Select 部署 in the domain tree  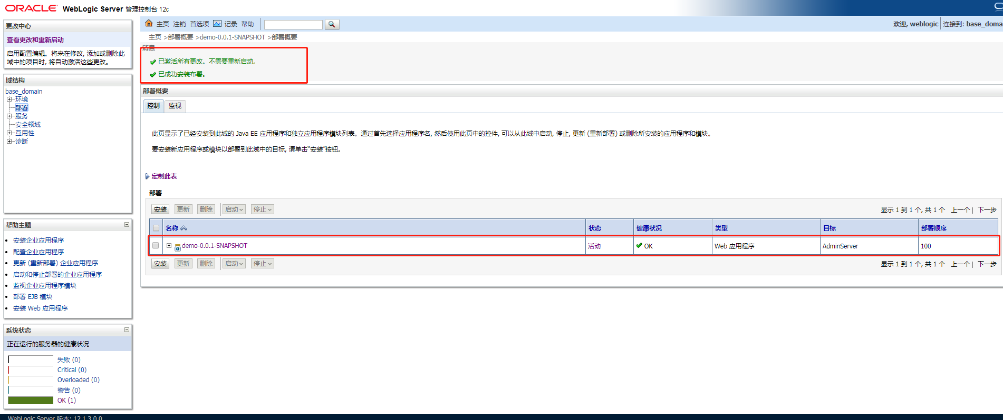(22, 108)
